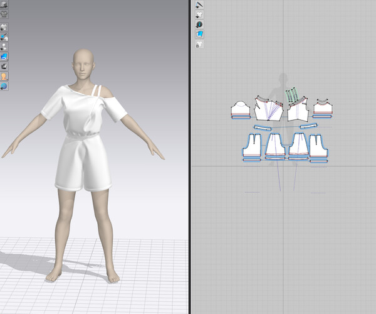The width and height of the screenshot is (376, 314).
Task: Toggle show pattern T-shirt eye icon in 2D window
Action: click(x=199, y=14)
